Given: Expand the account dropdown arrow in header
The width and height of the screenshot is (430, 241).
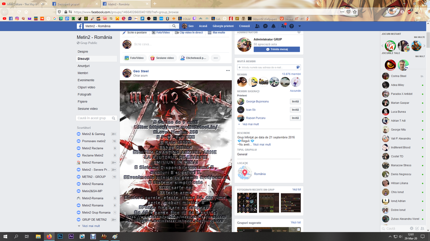Looking at the screenshot, I should pos(300,26).
